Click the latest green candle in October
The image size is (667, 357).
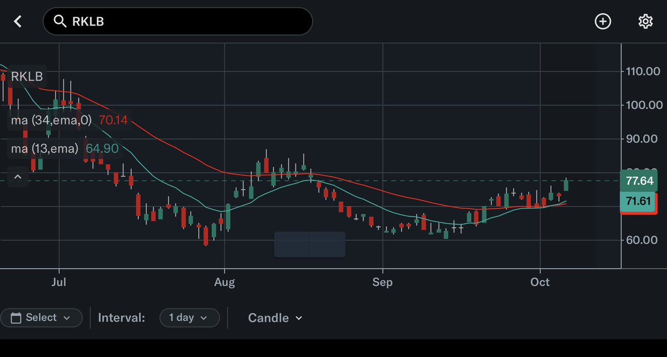click(566, 185)
